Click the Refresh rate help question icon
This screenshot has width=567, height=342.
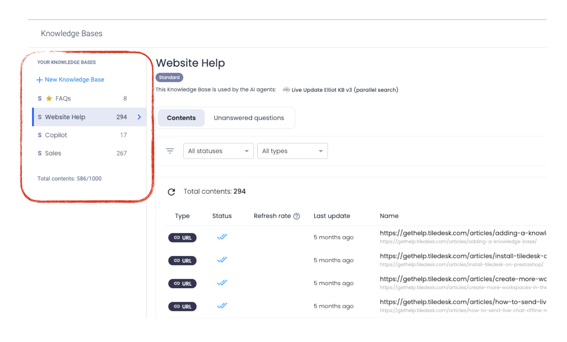coord(297,216)
